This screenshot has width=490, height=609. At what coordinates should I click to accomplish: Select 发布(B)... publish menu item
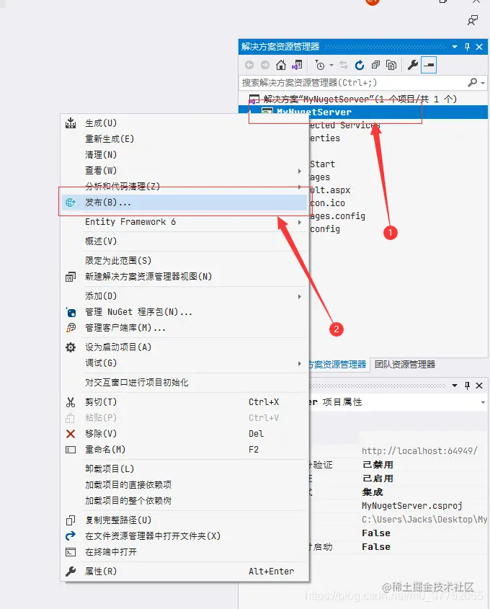click(x=184, y=203)
